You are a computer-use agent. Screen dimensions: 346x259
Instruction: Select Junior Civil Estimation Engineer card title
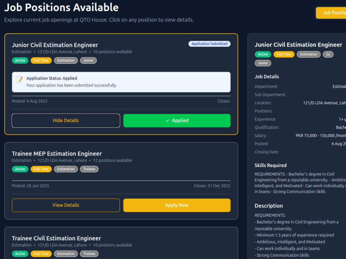[x=55, y=45]
